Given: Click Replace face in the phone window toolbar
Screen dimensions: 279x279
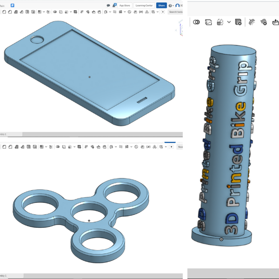Looking at the screenshot, I should (100, 12).
